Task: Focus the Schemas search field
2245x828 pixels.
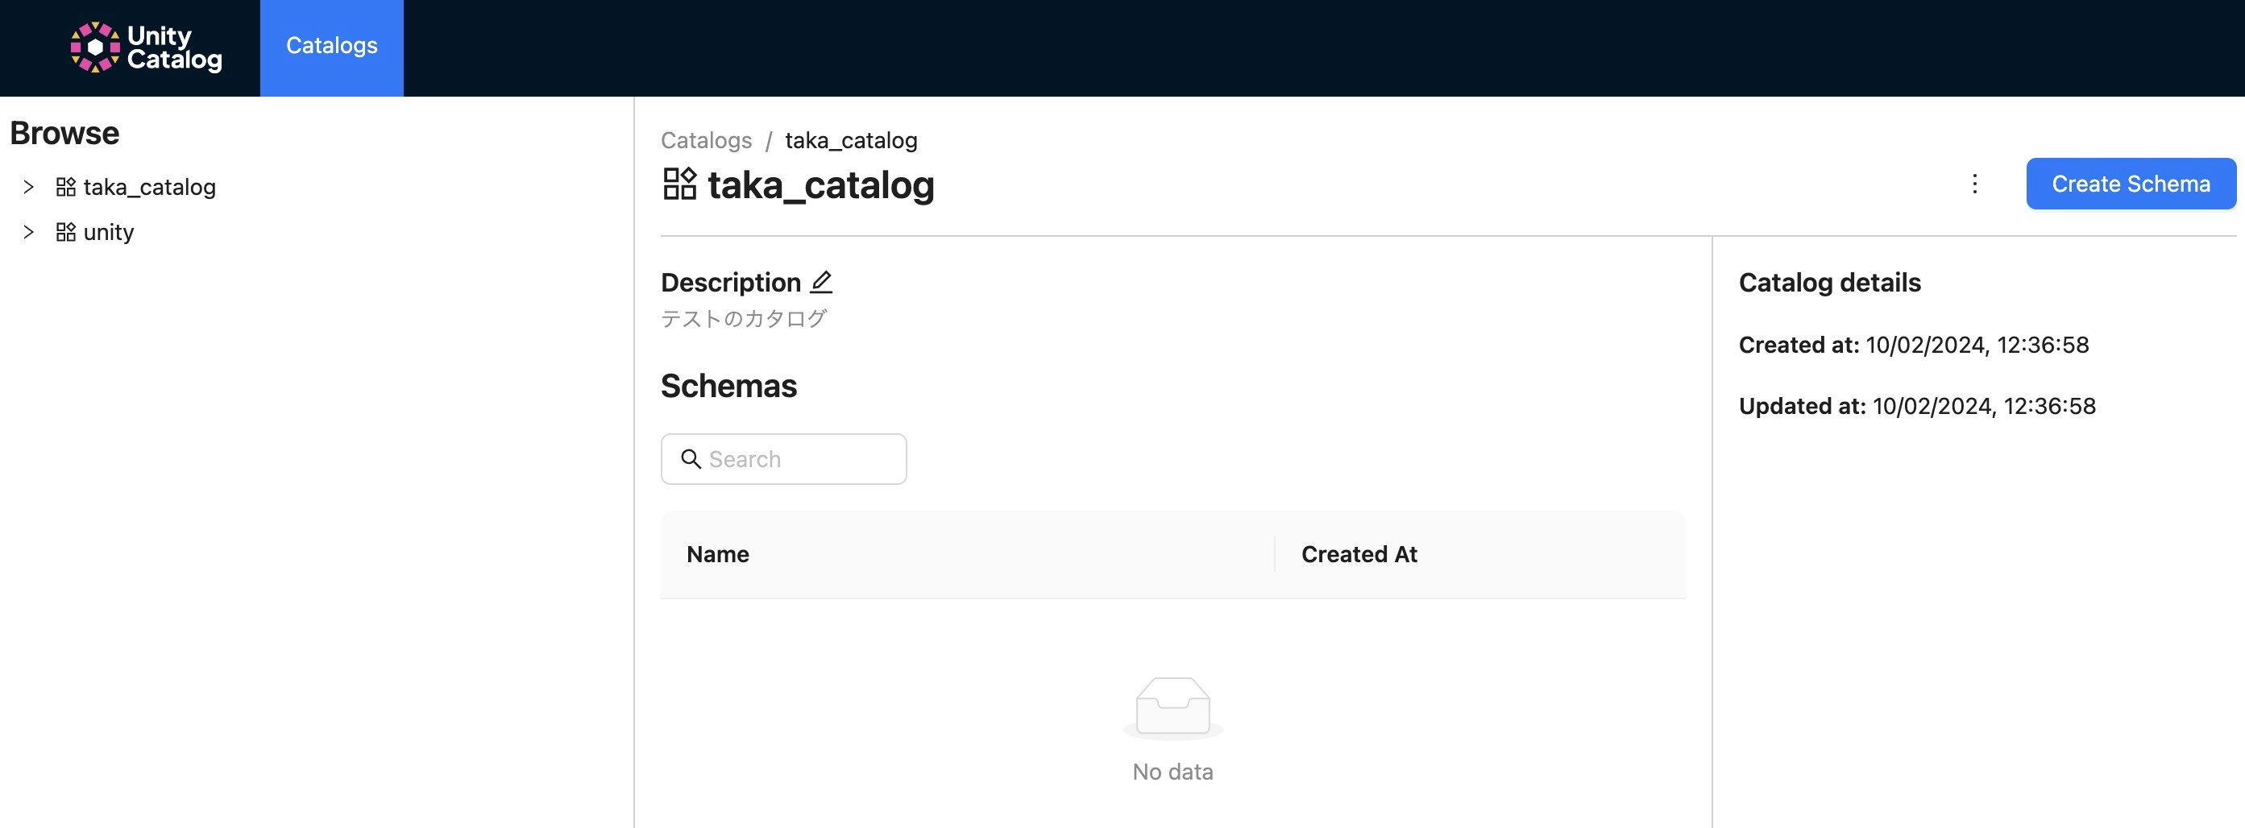Action: click(x=802, y=459)
